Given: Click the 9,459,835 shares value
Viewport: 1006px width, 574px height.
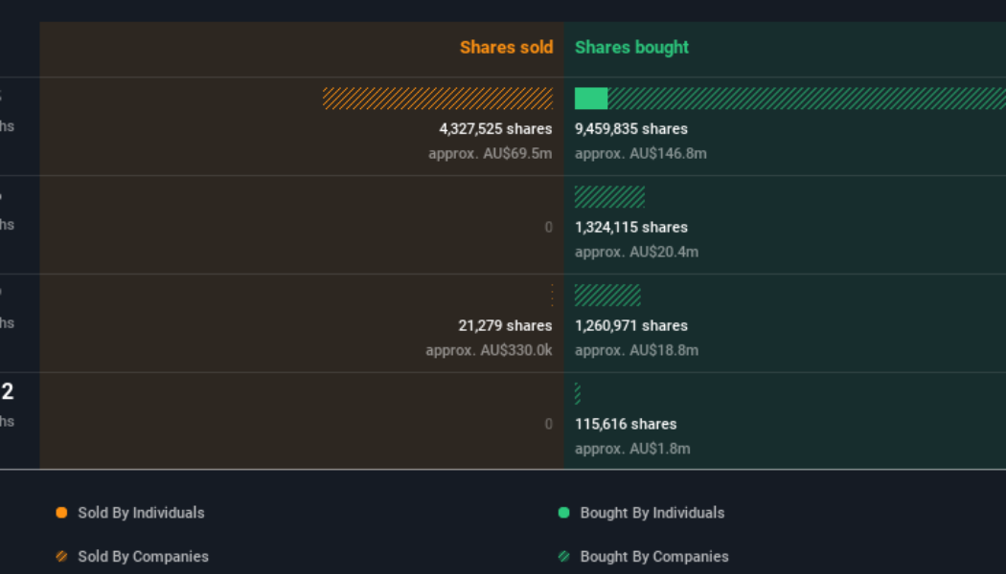Looking at the screenshot, I should click(x=630, y=128).
